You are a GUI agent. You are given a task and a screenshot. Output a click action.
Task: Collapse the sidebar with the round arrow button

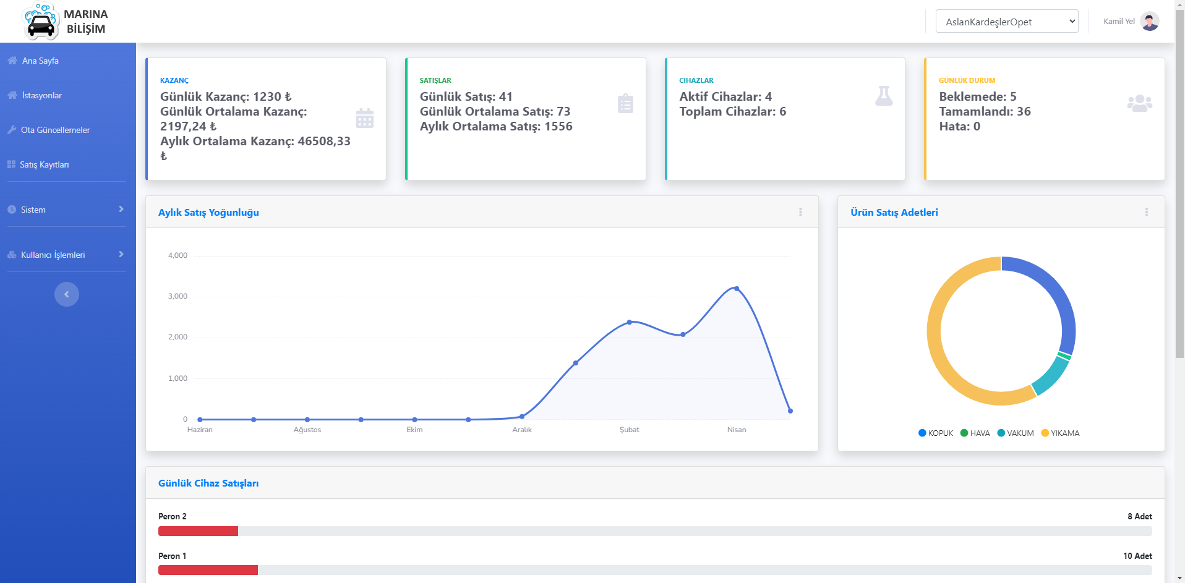coord(67,294)
